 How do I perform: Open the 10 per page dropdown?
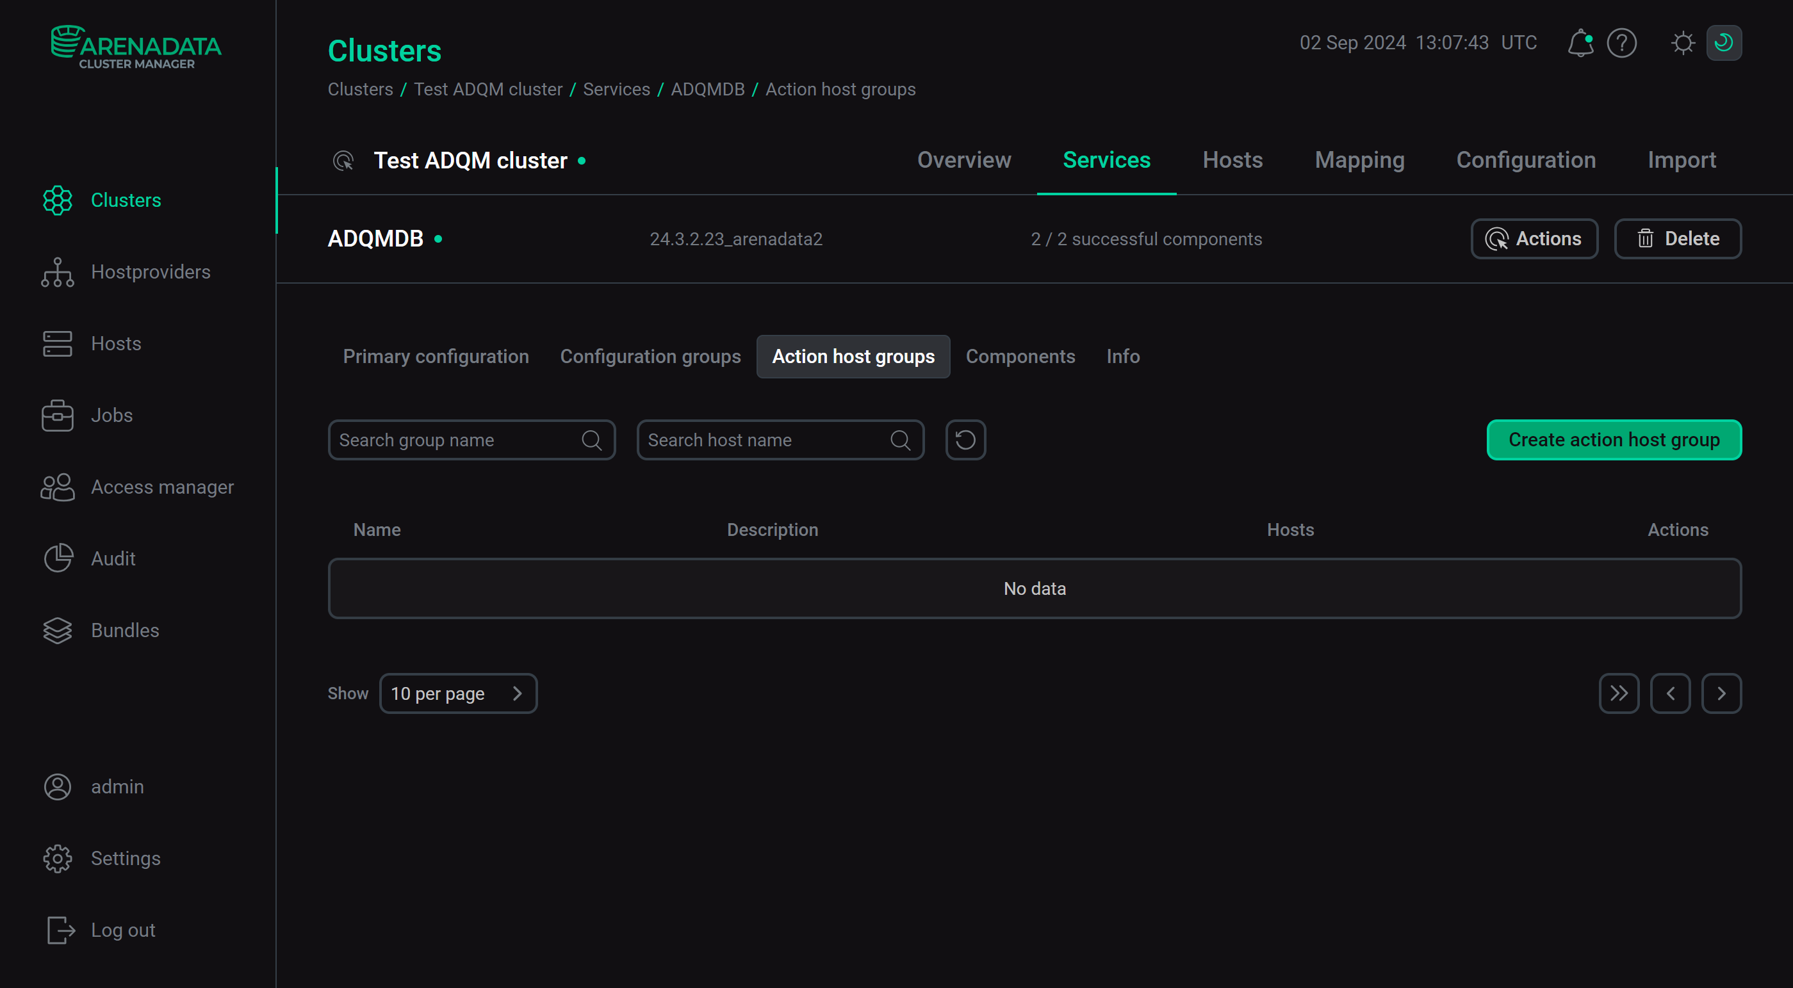[458, 693]
